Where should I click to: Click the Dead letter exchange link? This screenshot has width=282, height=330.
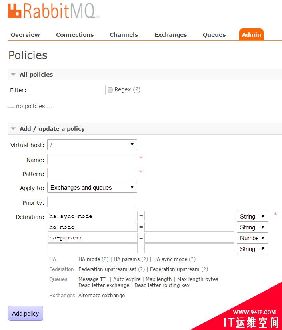104,285
